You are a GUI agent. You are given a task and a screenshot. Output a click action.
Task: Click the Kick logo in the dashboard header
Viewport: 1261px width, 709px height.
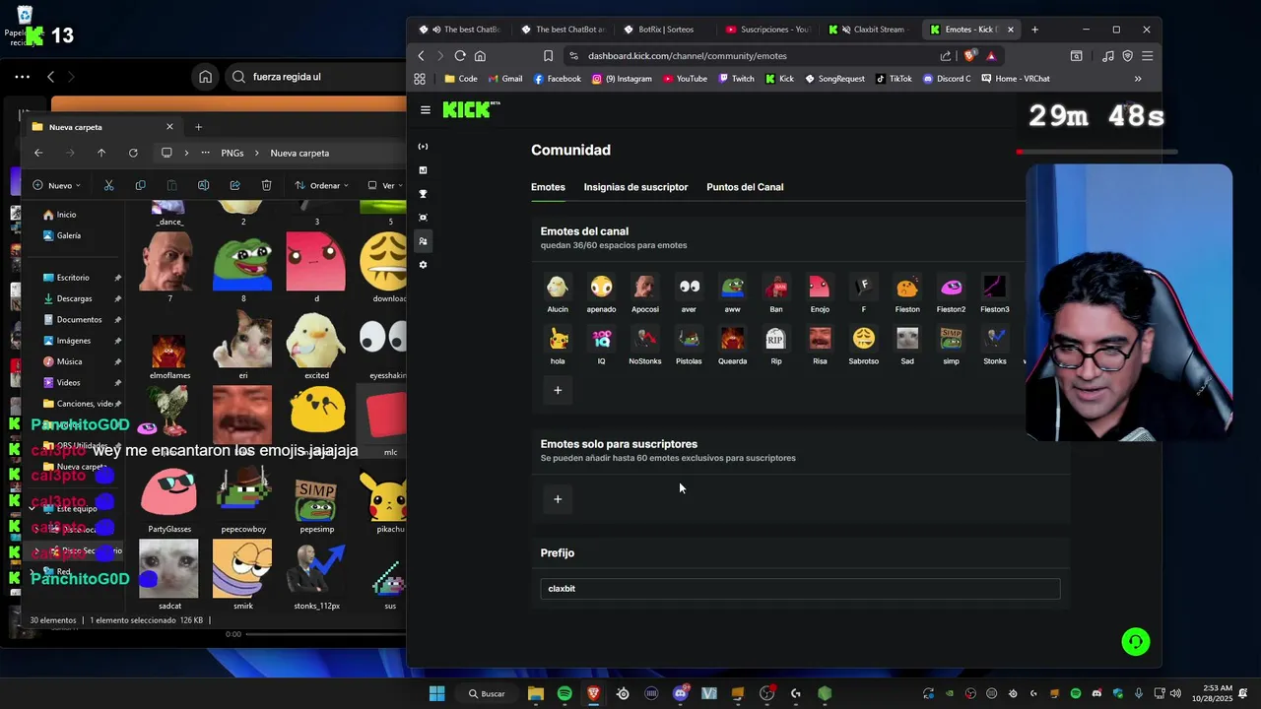click(471, 110)
